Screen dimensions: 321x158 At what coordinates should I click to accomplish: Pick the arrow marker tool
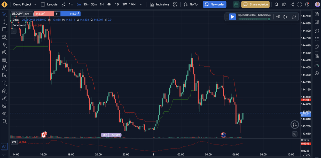click(4, 45)
